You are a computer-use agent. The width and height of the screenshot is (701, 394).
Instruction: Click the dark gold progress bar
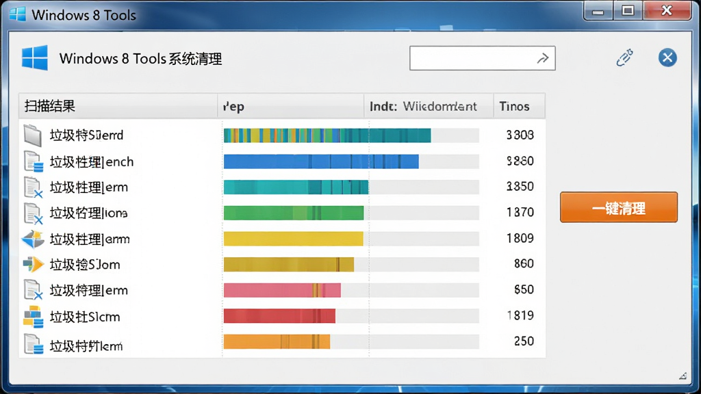[x=289, y=265]
